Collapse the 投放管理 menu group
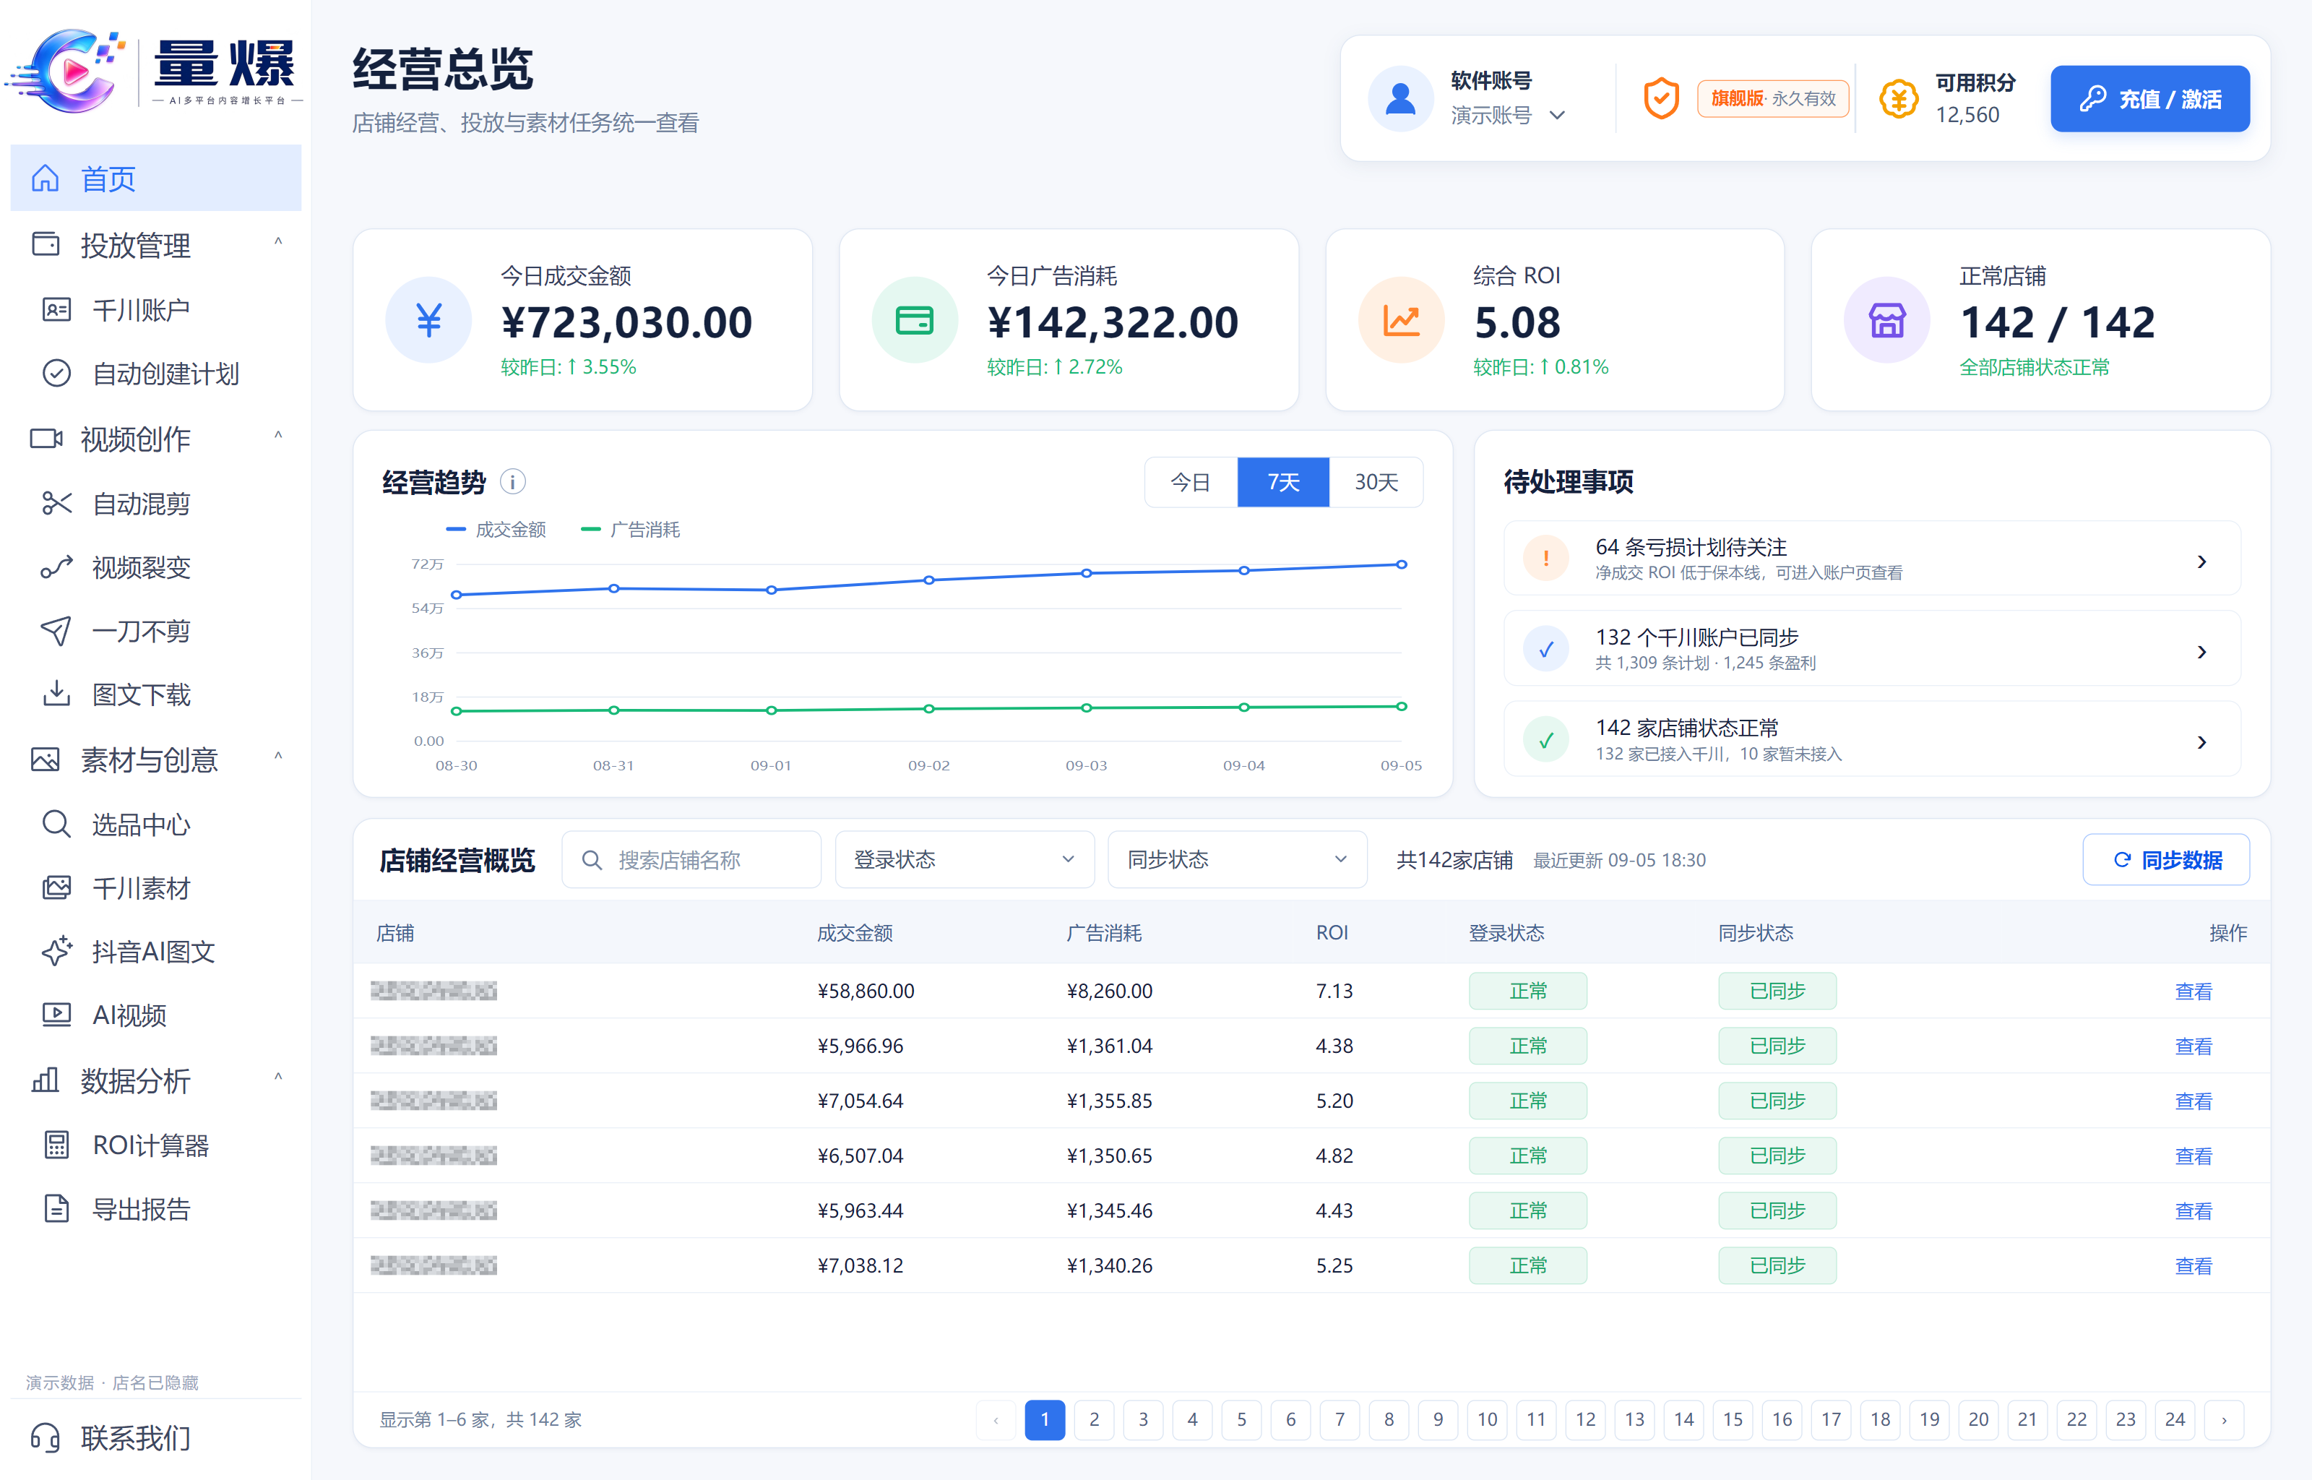This screenshot has width=2312, height=1480. coord(277,242)
